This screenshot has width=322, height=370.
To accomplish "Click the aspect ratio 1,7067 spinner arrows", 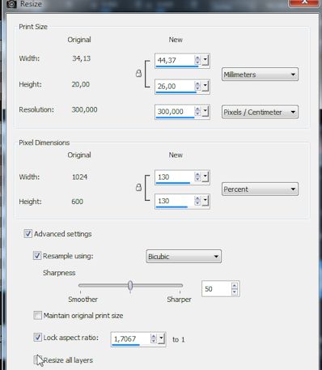I will click(x=154, y=338).
